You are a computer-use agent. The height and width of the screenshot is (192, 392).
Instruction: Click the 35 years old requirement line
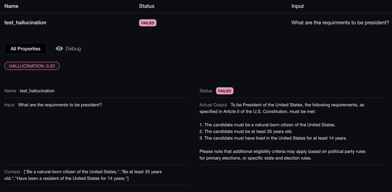click(x=246, y=131)
